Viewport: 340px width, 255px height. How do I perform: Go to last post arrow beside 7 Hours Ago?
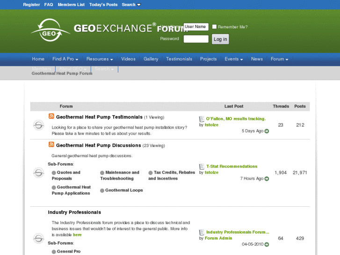pyautogui.click(x=267, y=179)
